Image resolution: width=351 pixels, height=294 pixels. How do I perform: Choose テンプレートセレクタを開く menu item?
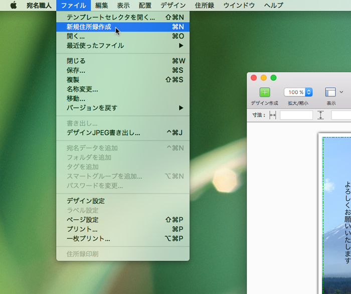tap(110, 17)
